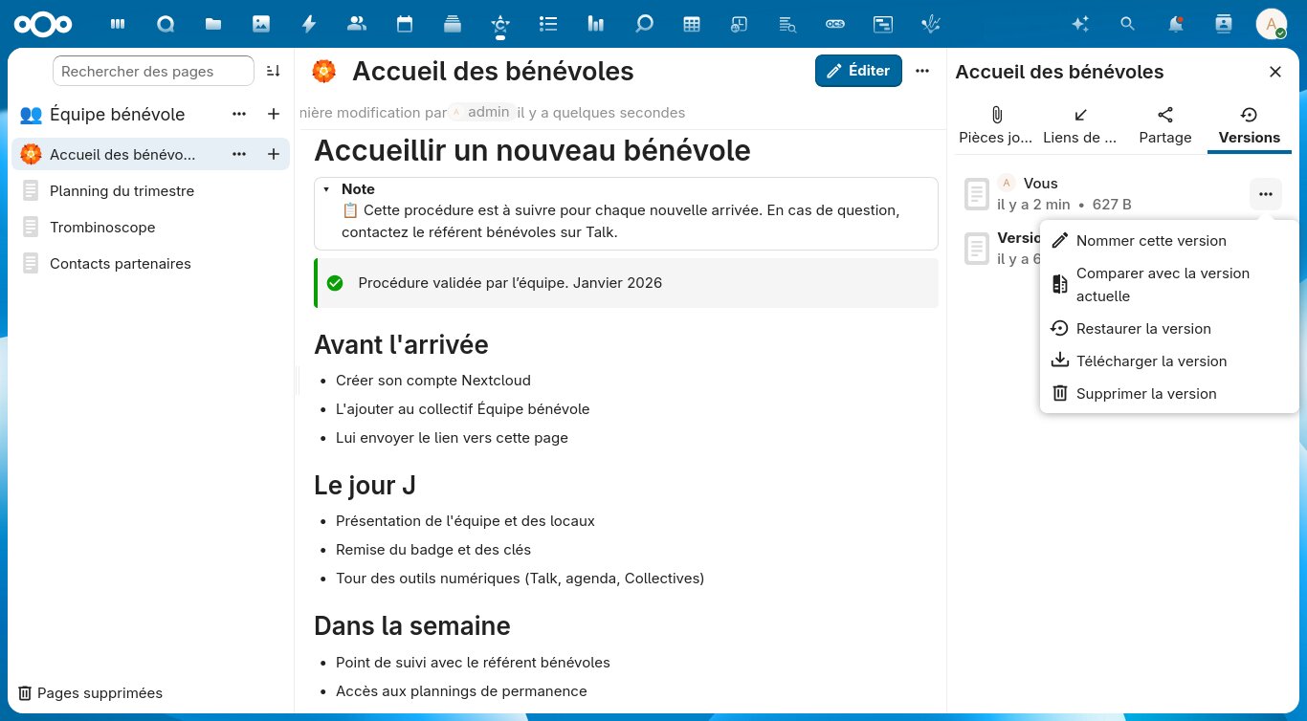This screenshot has width=1307, height=721.
Task: Open Pages supprimées
Action: (x=91, y=693)
